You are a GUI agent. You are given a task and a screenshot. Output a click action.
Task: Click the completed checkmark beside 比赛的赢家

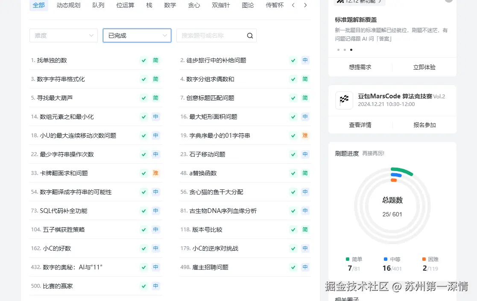click(x=144, y=286)
